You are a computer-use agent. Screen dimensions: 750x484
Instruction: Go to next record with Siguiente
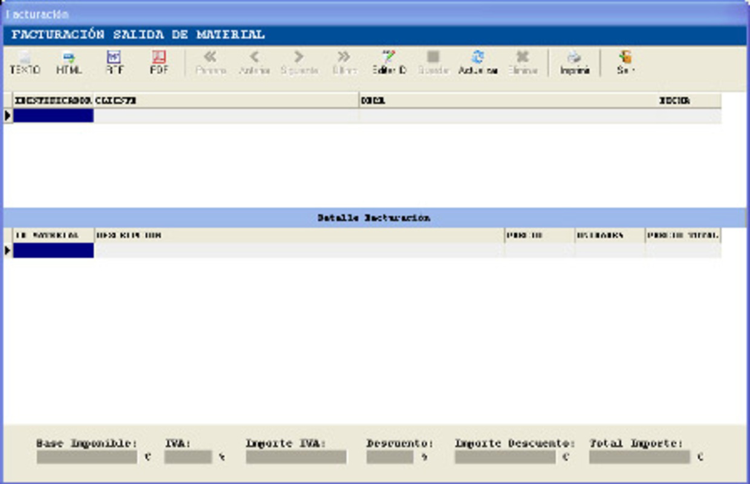(299, 63)
